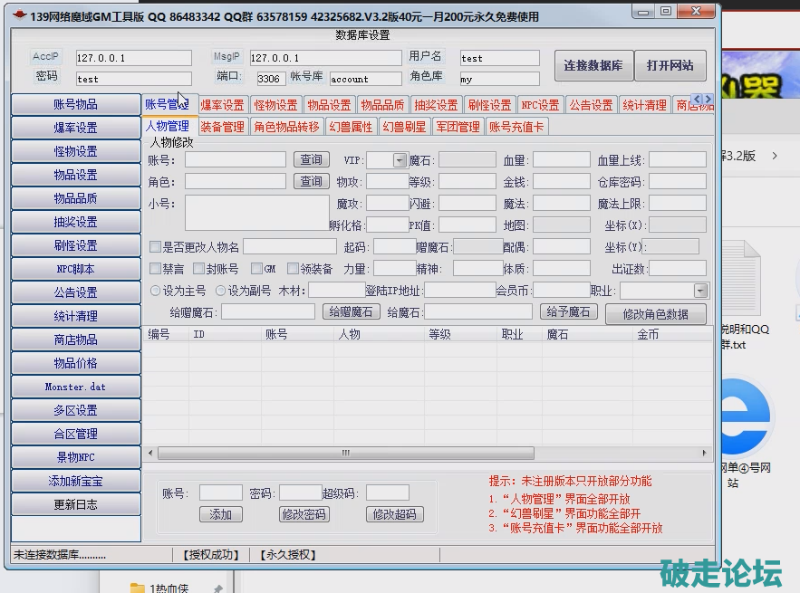Click the GM tool title bar icon

pos(19,15)
